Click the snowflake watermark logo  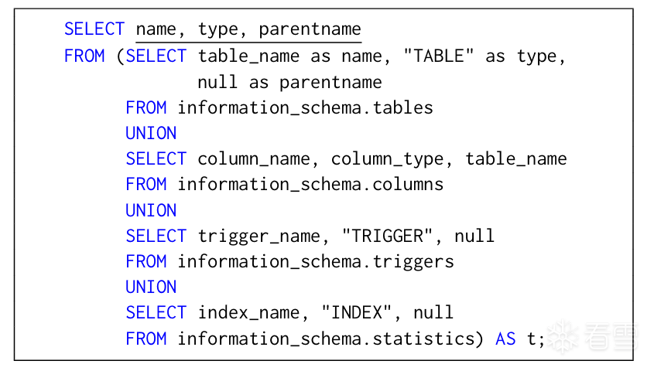[563, 335]
